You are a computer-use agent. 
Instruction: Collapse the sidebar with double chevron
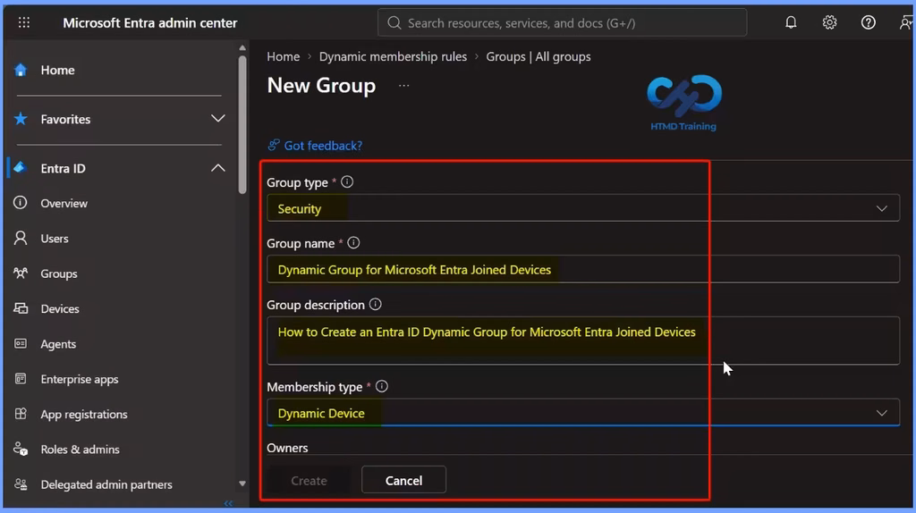pos(228,503)
